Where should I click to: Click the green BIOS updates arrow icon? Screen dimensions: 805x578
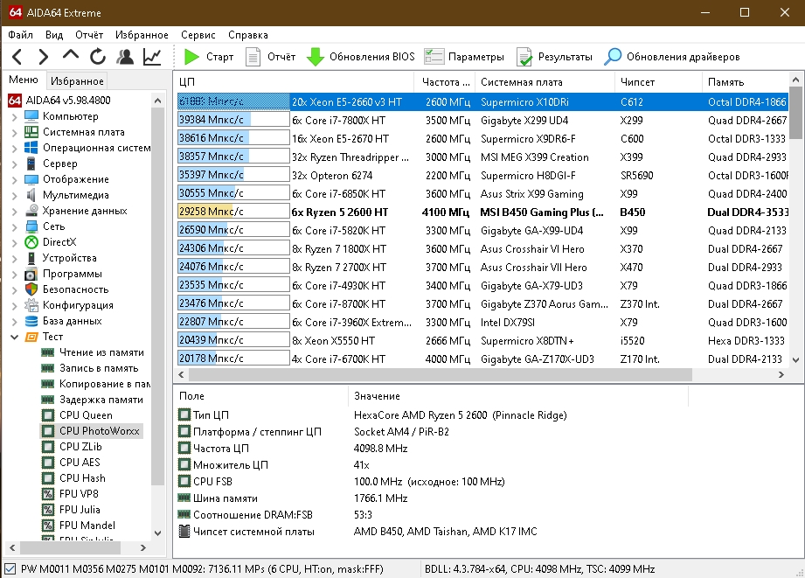click(x=316, y=57)
